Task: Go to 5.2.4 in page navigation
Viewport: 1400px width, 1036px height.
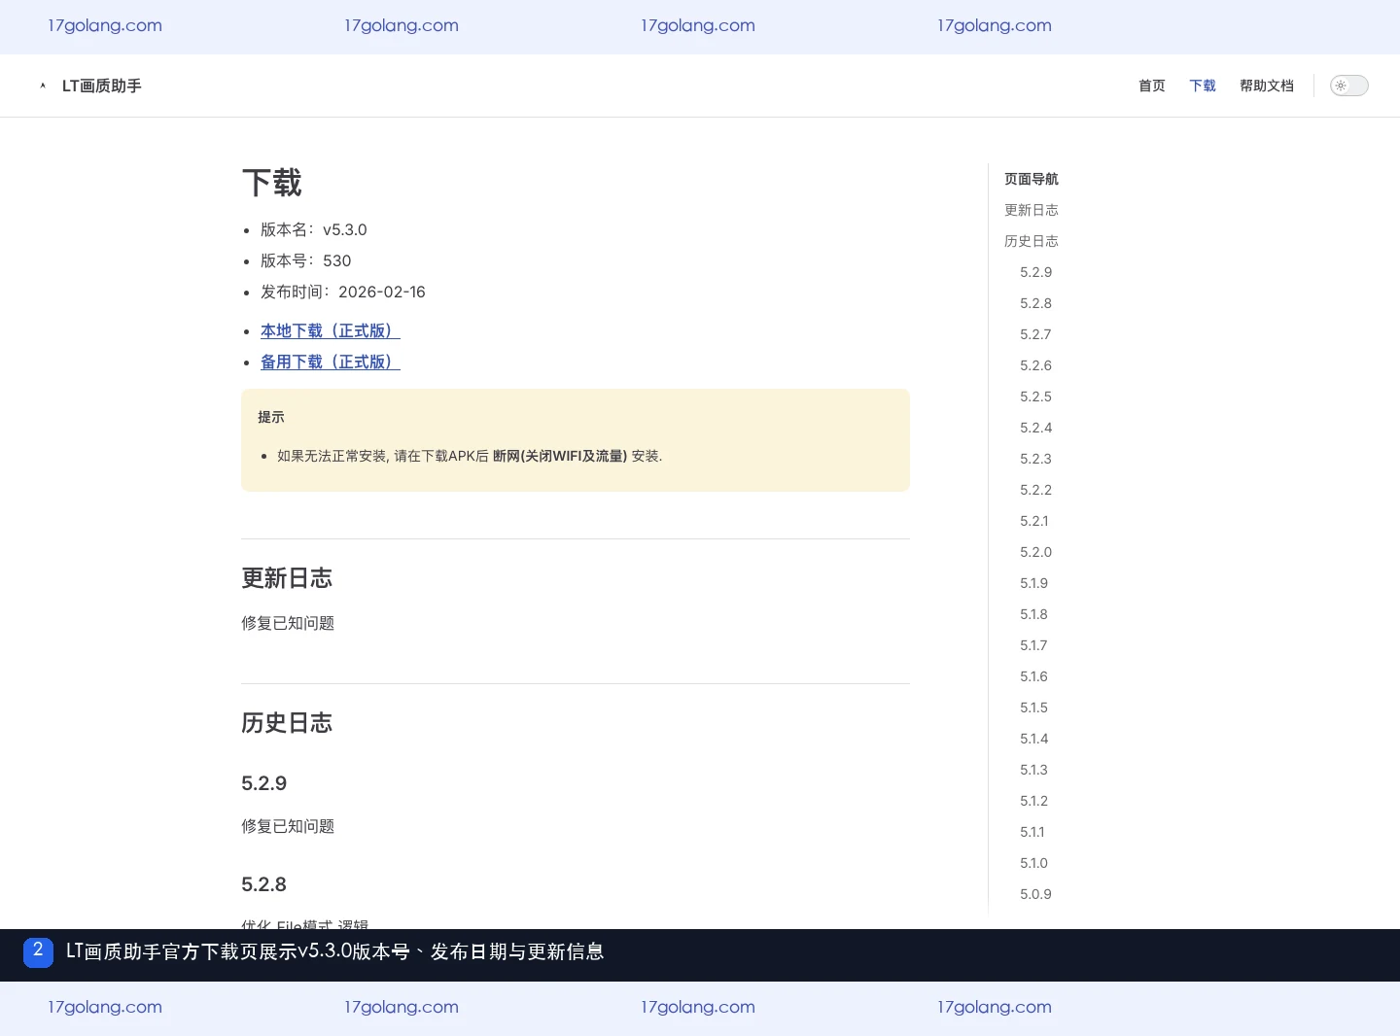Action: coord(1035,428)
